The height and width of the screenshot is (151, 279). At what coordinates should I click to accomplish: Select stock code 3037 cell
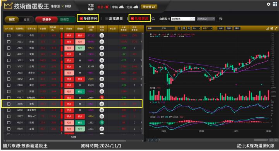pyautogui.click(x=20, y=67)
